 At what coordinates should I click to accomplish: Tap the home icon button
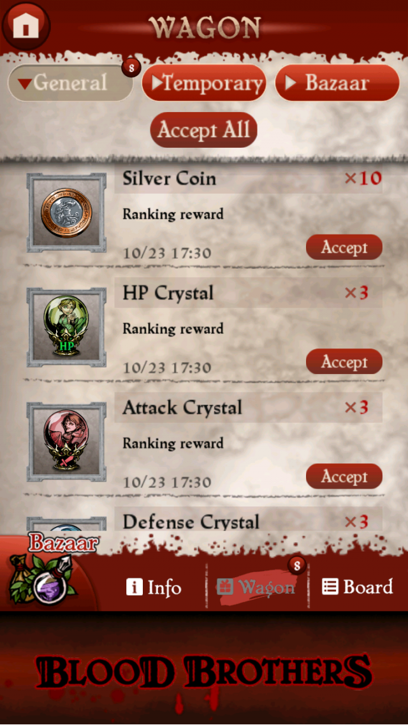pyautogui.click(x=25, y=25)
